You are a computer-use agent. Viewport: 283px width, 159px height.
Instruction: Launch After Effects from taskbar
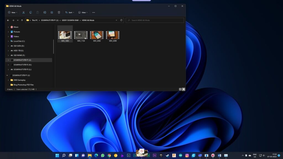tap(154, 155)
